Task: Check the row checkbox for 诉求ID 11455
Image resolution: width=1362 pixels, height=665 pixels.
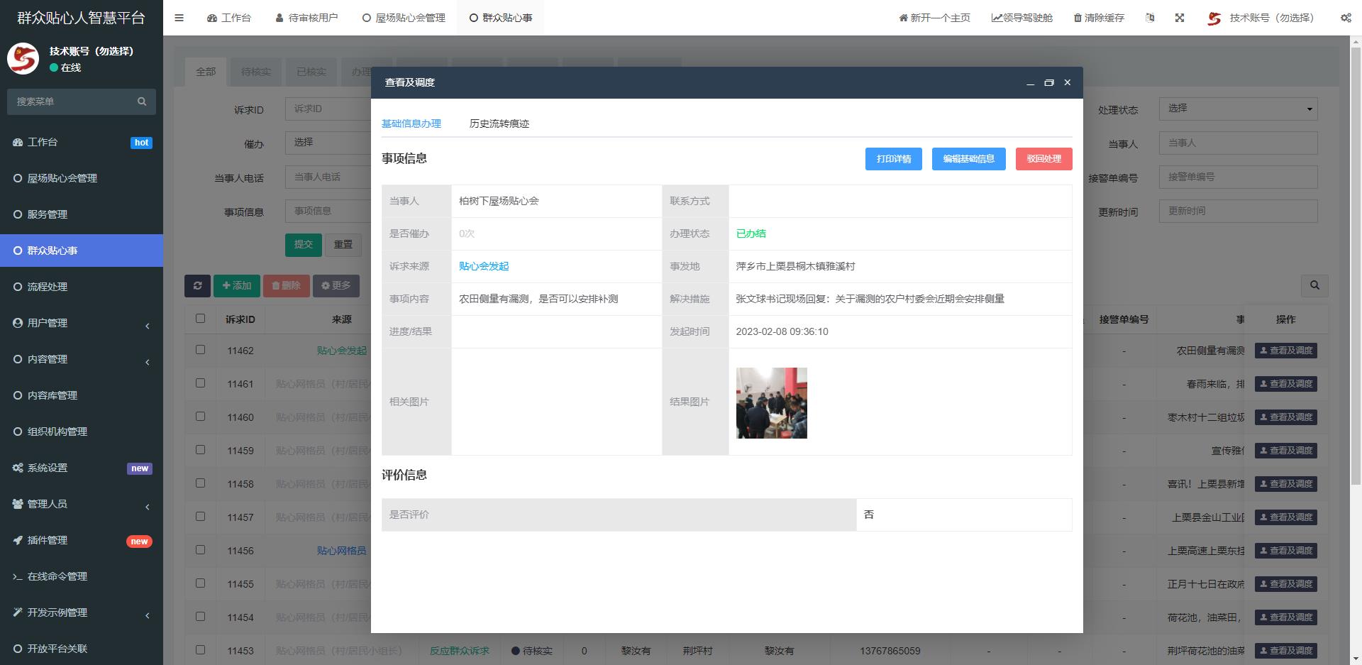Action: [200, 583]
